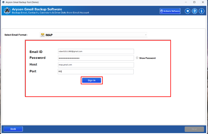The height and width of the screenshot is (134, 208).
Task: Go back with the Back button
Action: click(x=13, y=129)
